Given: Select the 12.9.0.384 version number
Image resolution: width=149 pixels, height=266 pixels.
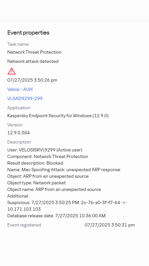Looking at the screenshot, I should 18,133.
